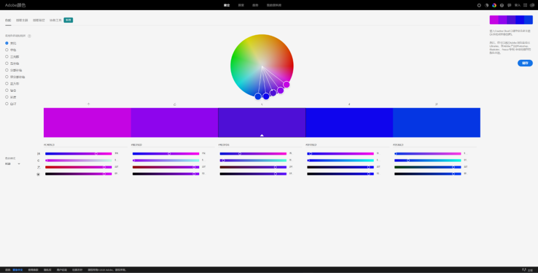Click the R slider under #C405E3
This screenshot has height=273, width=538.
pos(79,153)
